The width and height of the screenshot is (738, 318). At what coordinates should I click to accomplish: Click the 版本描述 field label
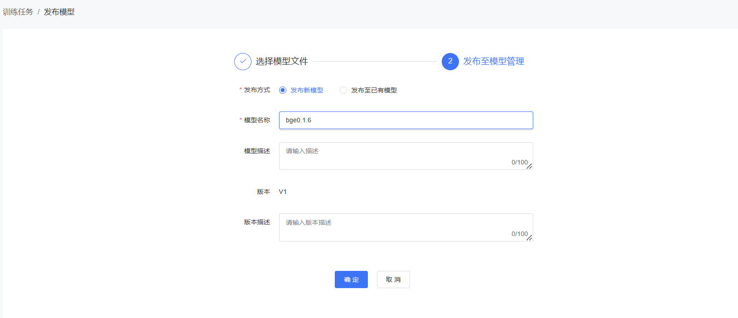point(257,222)
